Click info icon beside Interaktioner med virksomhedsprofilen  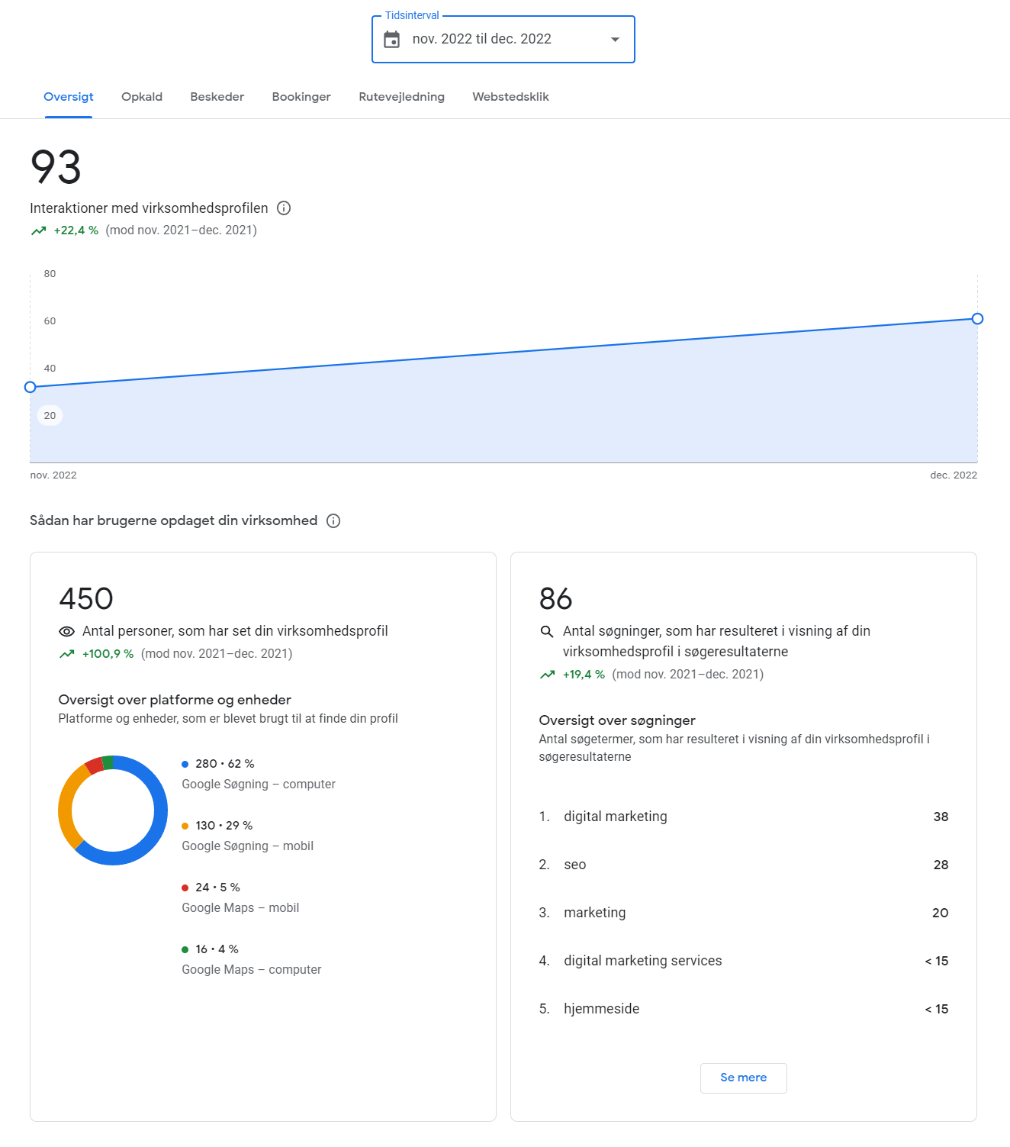click(284, 208)
